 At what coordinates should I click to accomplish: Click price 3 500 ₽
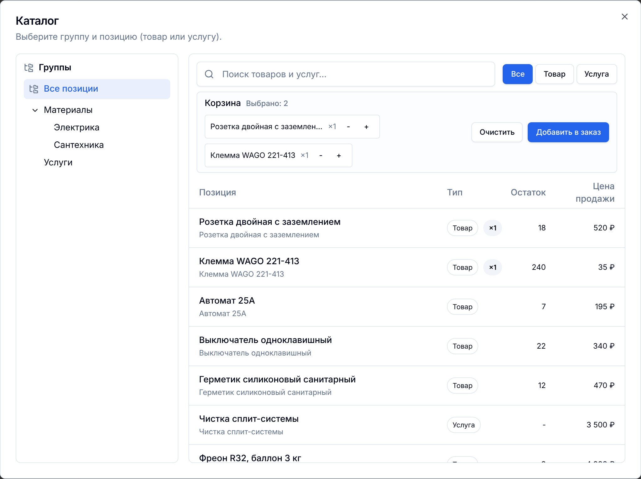(x=601, y=425)
